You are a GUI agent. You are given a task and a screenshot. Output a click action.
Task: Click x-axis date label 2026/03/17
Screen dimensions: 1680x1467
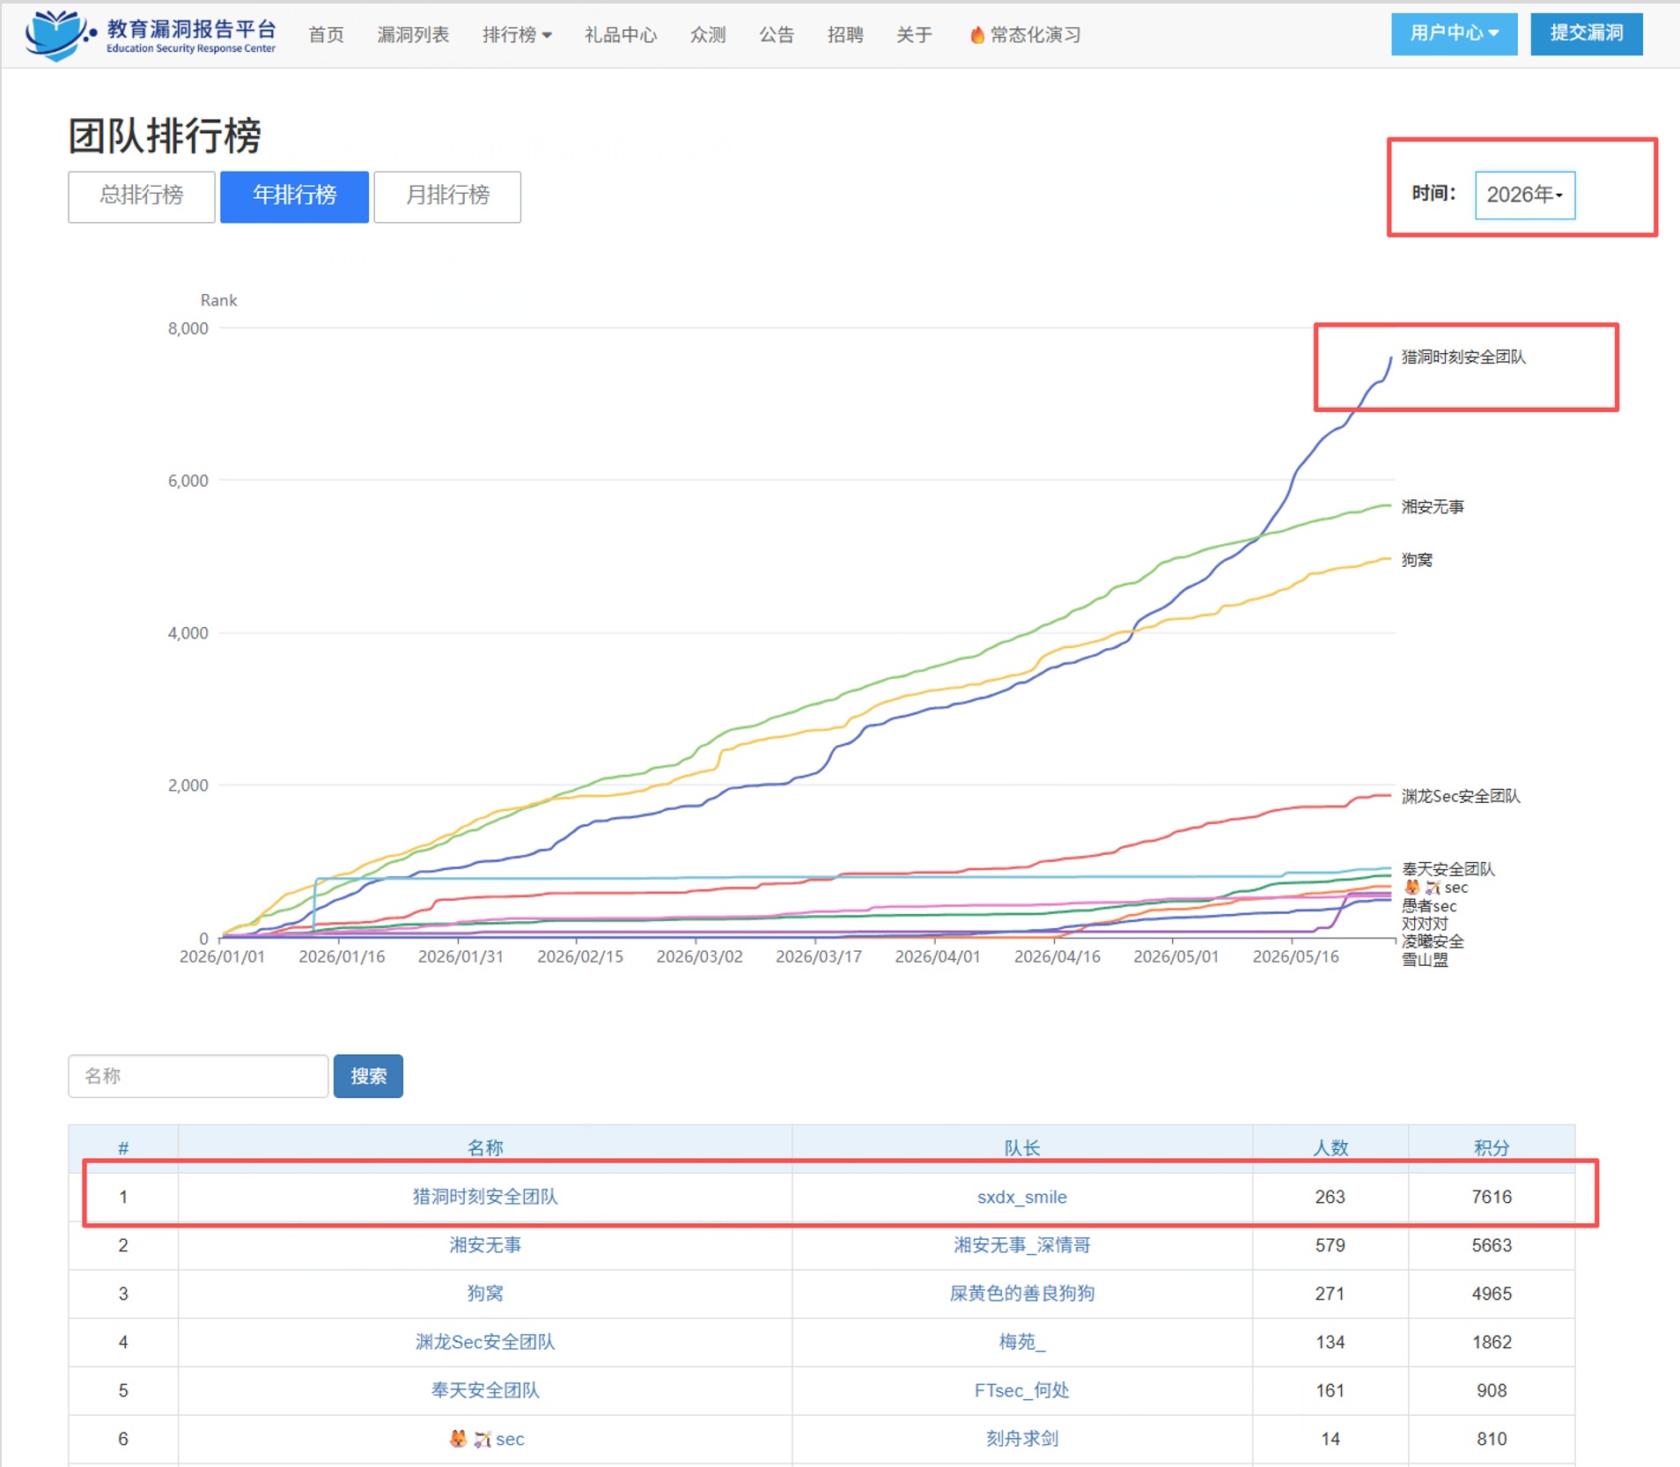click(x=818, y=956)
